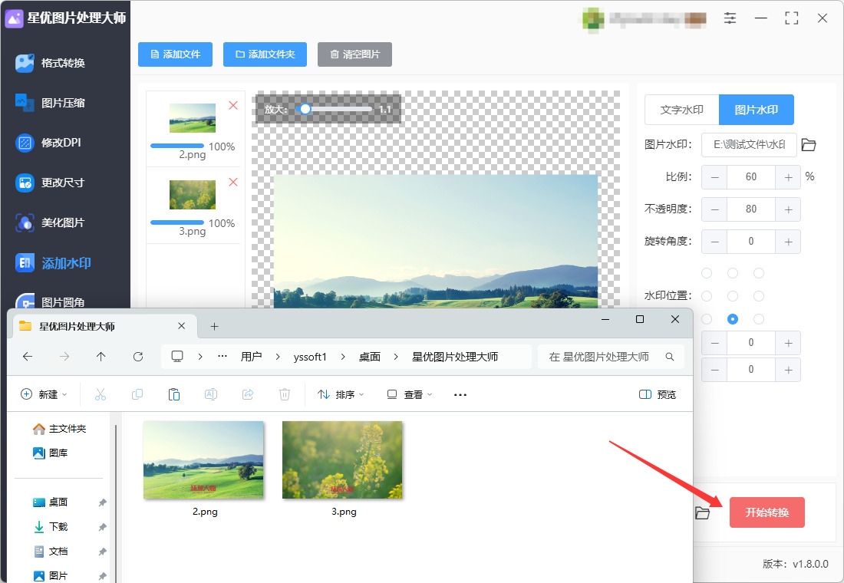The image size is (844, 583).
Task: Click the 清空图片 button
Action: (x=354, y=54)
